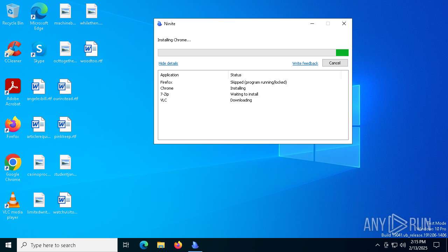Select the casinoproc... image file icon

(39, 166)
